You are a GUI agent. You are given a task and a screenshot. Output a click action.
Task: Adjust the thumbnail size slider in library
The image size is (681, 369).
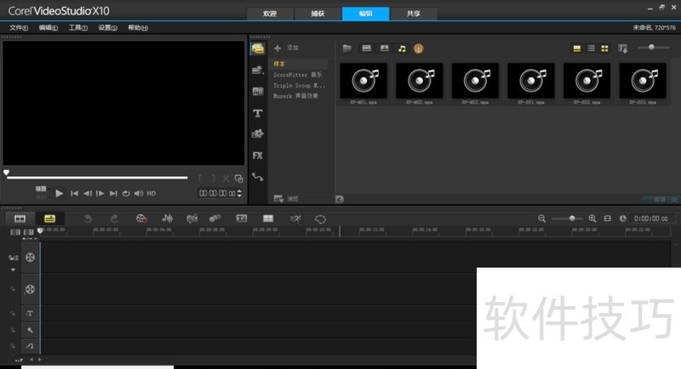coord(653,48)
